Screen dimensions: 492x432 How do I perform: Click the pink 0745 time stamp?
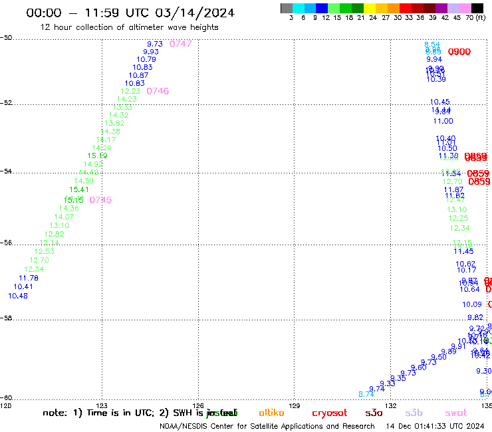click(x=100, y=200)
